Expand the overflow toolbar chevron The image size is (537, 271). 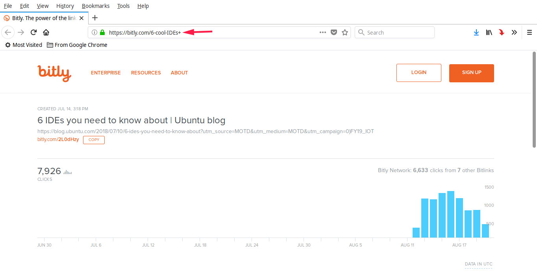514,32
